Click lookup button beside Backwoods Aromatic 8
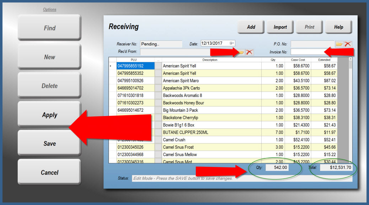This screenshot has height=205, width=369. pos(158,95)
